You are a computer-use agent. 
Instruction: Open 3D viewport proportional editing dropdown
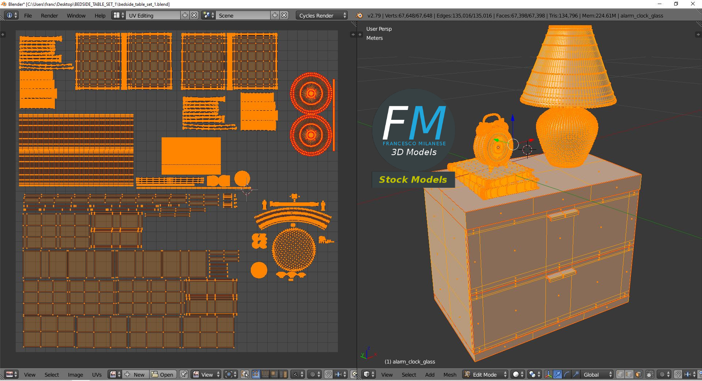pyautogui.click(x=664, y=374)
